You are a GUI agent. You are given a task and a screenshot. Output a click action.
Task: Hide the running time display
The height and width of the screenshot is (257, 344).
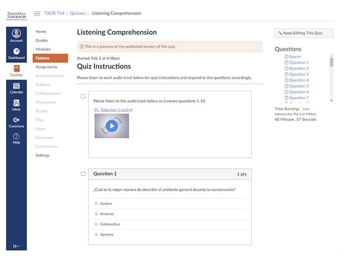tap(306, 109)
